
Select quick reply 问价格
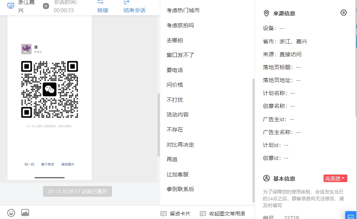[175, 85]
